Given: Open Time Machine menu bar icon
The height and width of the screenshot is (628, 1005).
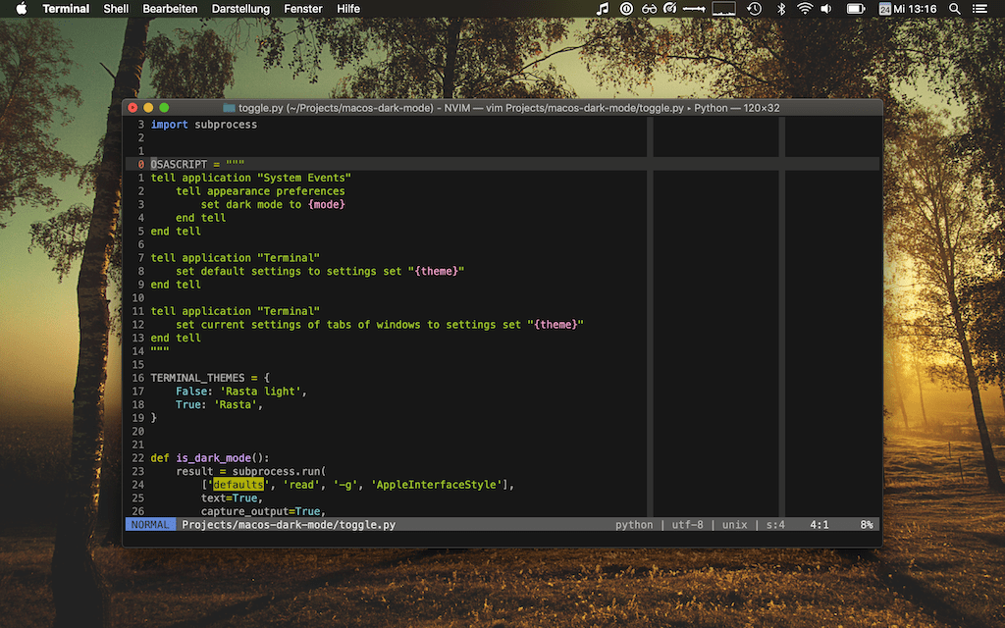Looking at the screenshot, I should tap(755, 8).
